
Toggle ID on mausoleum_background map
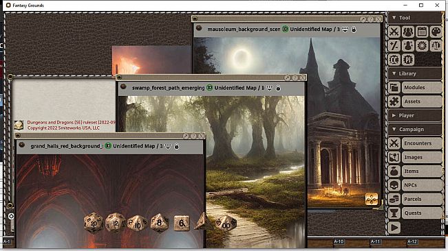285,29
